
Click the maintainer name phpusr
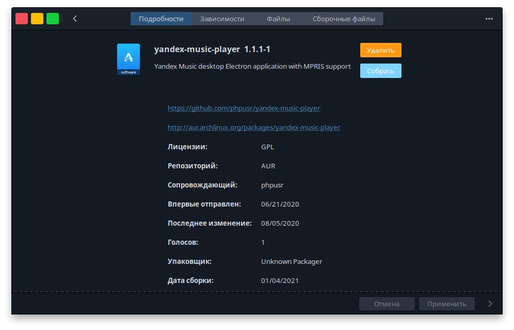272,185
